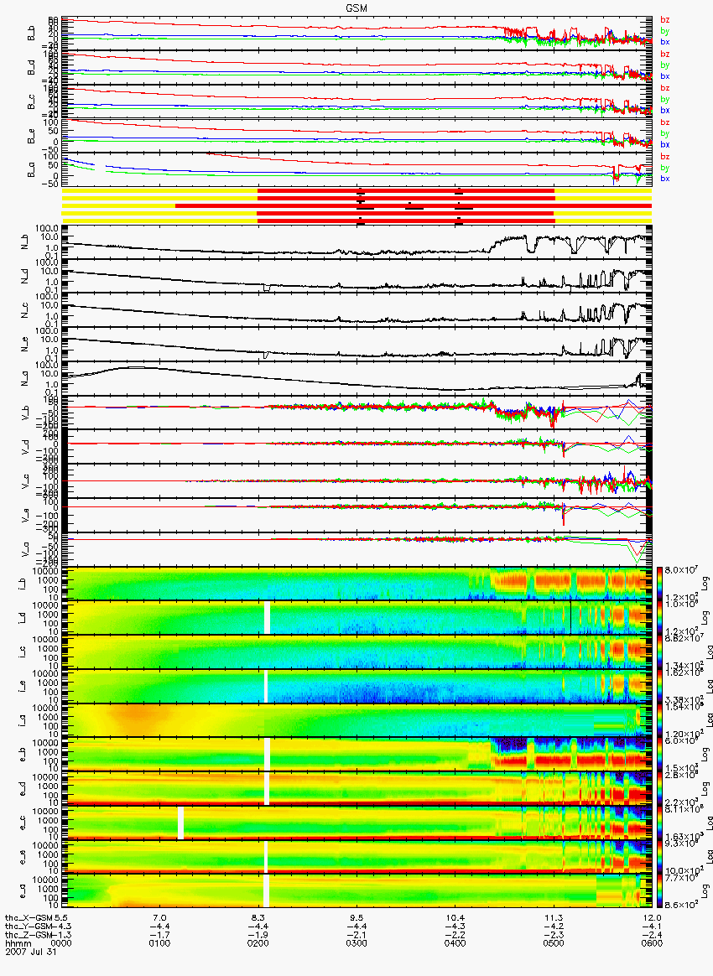This screenshot has width=713, height=976.
Task: Click the V_c velocity panel label
Action: coord(26,482)
